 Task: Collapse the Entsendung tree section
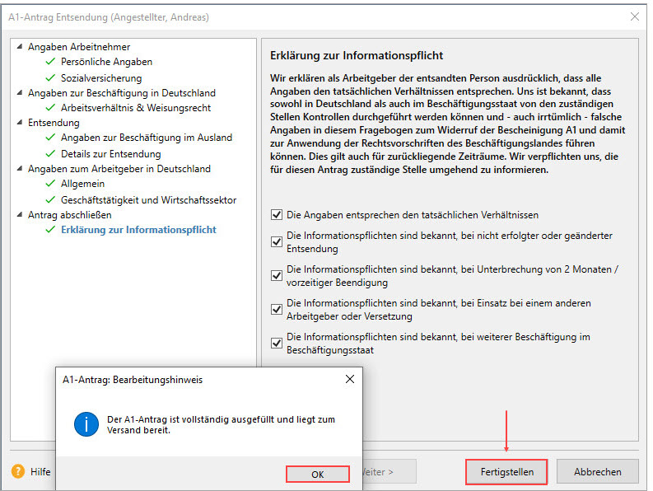pyautogui.click(x=20, y=124)
